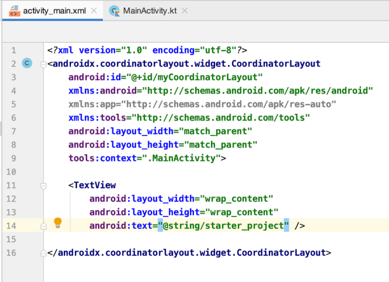Place cursor on empty line 10

(x=216, y=172)
